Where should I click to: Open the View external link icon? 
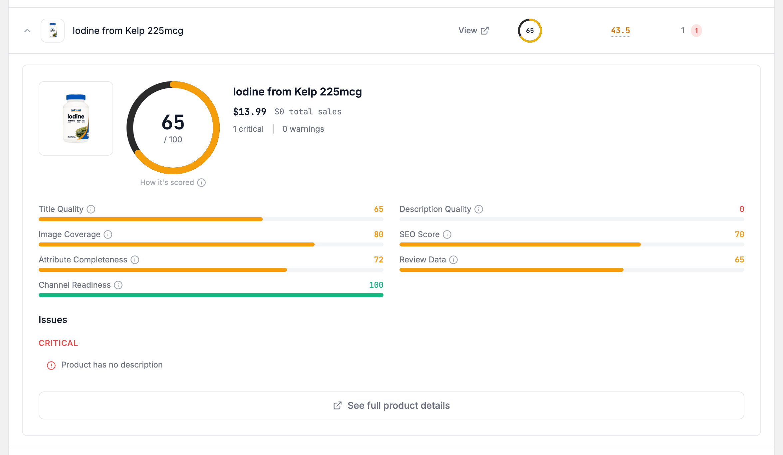click(485, 31)
